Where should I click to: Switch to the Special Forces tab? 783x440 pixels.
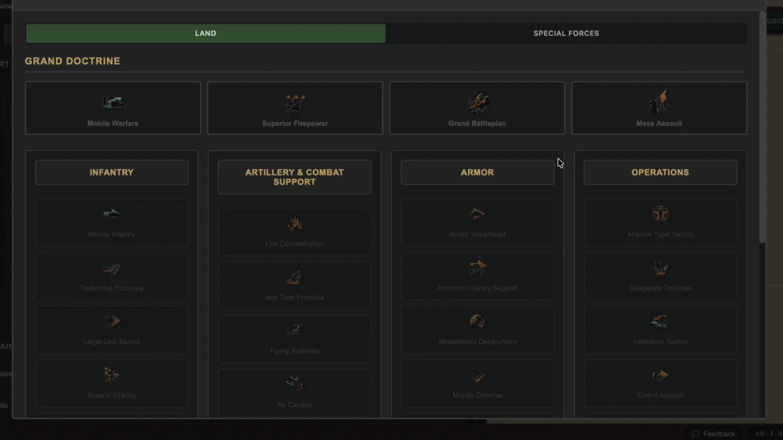point(566,34)
